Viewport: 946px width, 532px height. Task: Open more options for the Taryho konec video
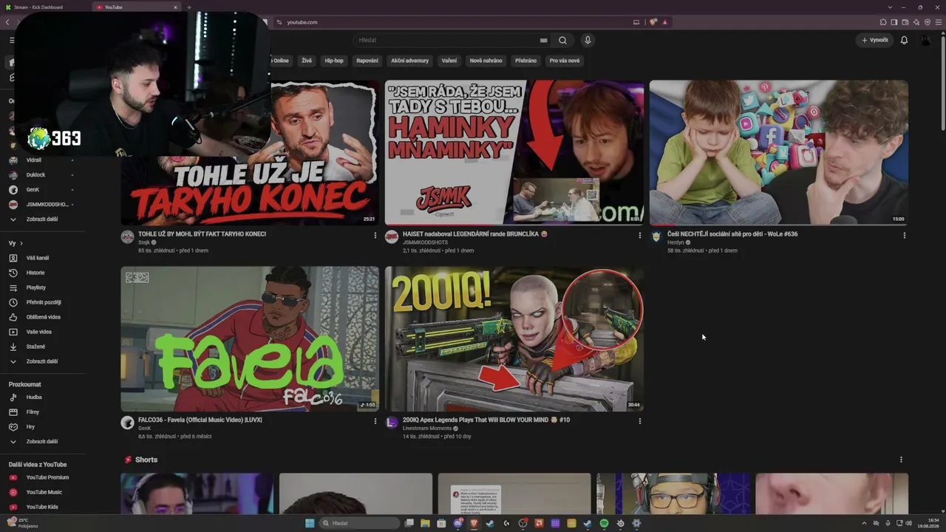[x=375, y=236]
